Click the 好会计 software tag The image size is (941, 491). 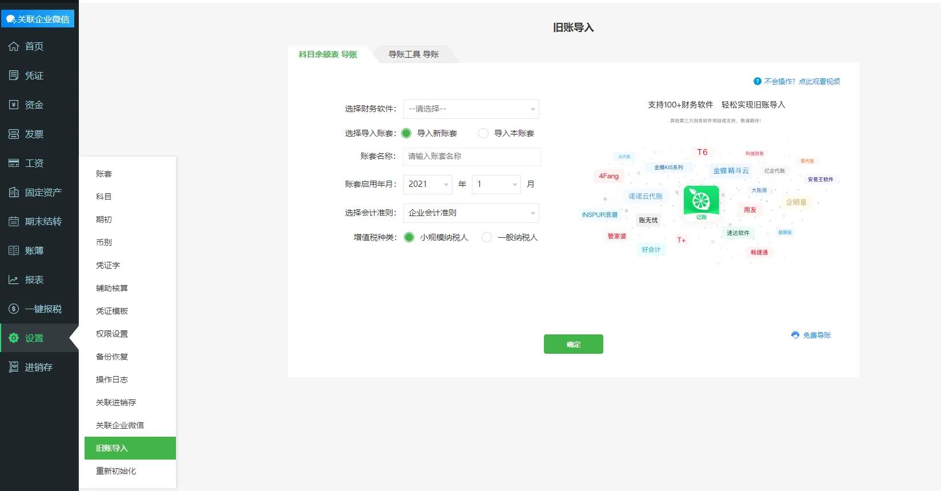[x=651, y=249]
